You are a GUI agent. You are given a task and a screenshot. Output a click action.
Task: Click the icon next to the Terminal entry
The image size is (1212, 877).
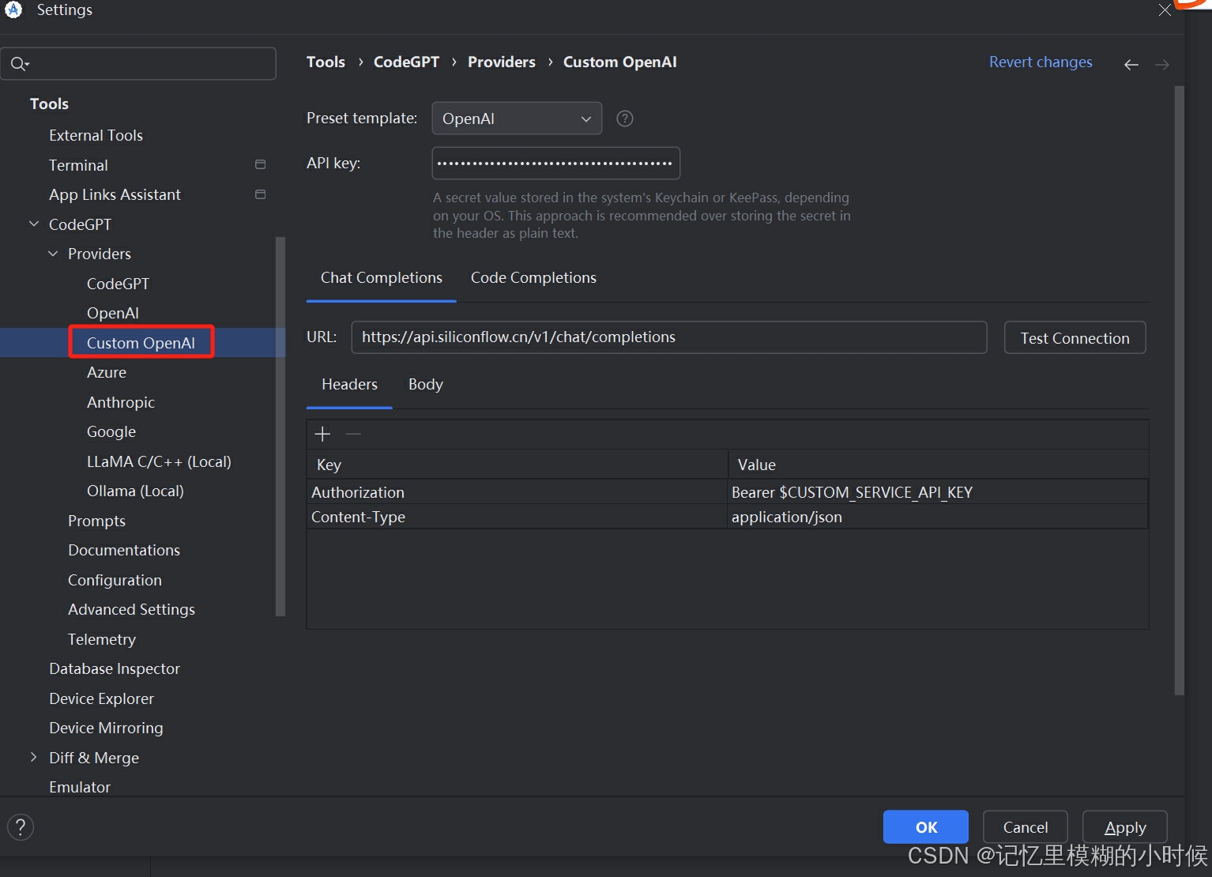(260, 164)
